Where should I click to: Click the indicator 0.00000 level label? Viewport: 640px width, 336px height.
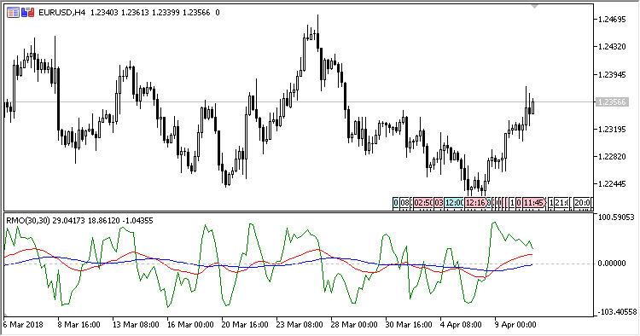click(x=612, y=264)
